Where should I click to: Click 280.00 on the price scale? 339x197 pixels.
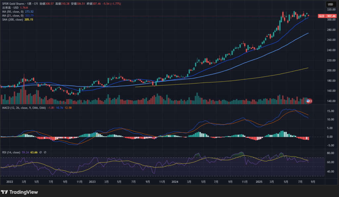pyautogui.click(x=331, y=30)
